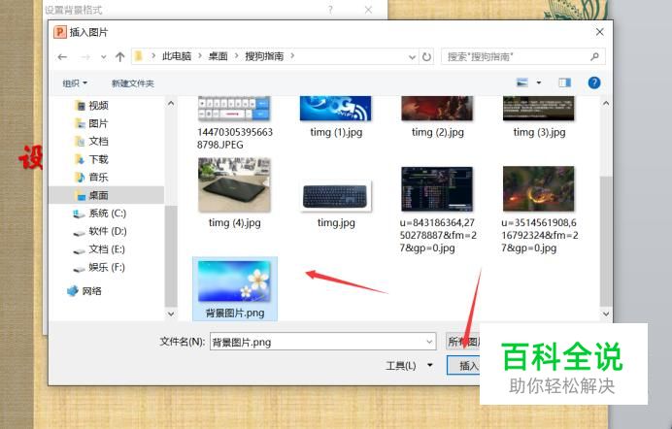This screenshot has height=429, width=672.
Task: Select u=843186364 image thumbnail
Action: (437, 189)
